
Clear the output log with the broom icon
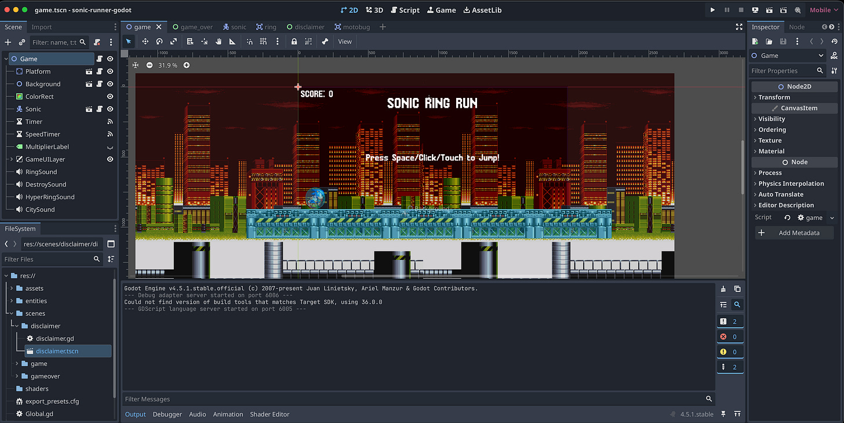723,289
